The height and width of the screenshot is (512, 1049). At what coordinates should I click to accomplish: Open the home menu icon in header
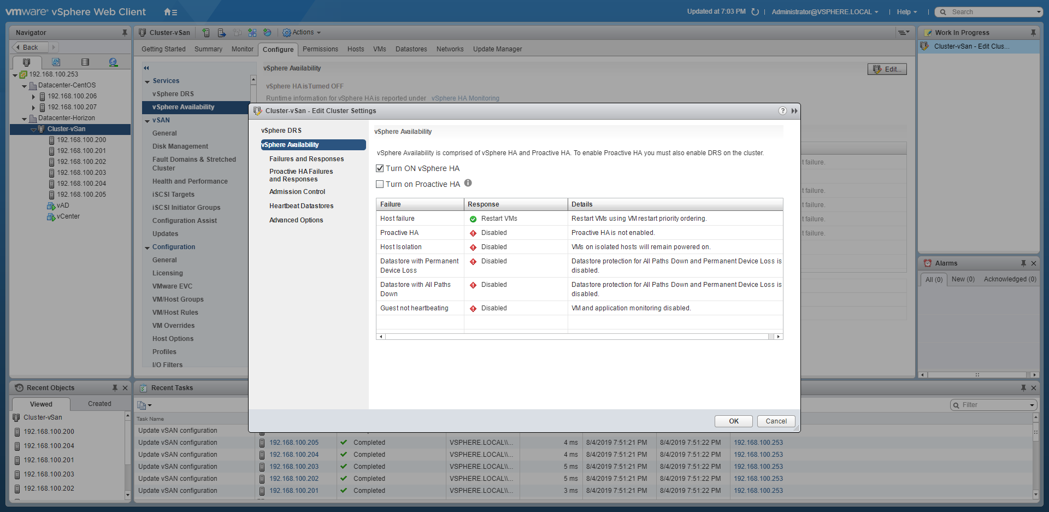click(x=170, y=12)
